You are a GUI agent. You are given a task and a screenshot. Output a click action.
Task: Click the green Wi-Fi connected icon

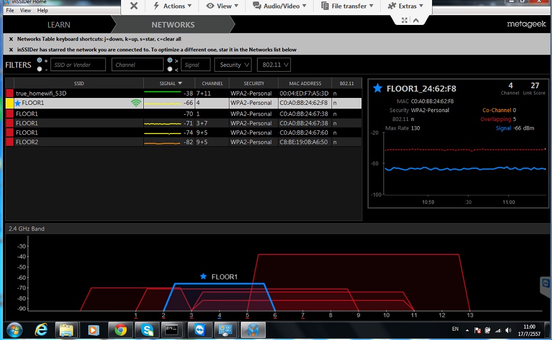point(136,103)
